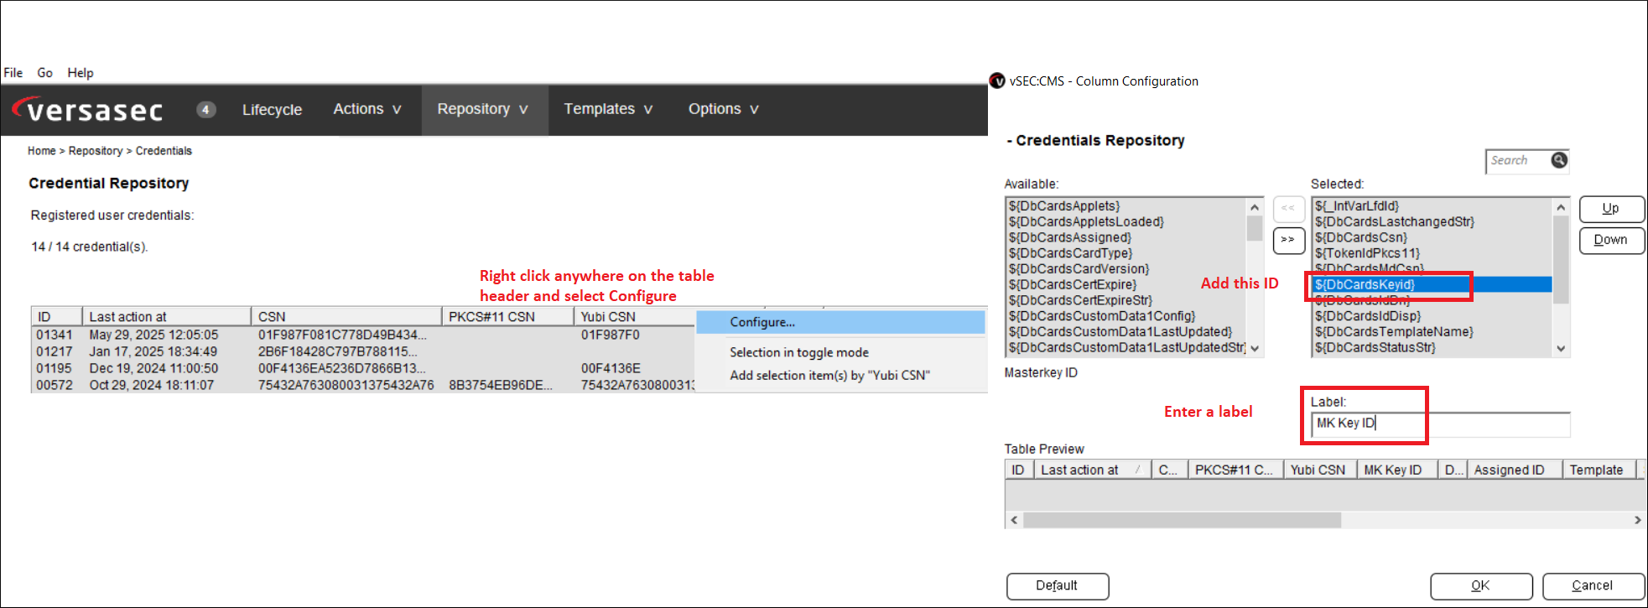Click the search magnifier icon

[1558, 160]
